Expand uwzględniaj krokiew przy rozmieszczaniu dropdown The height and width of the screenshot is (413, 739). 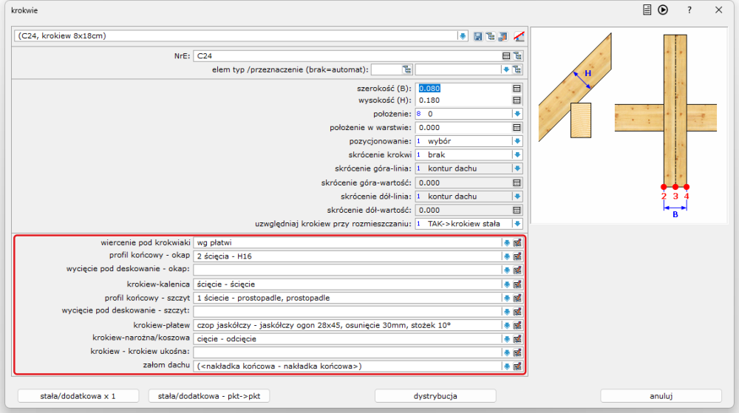(517, 223)
